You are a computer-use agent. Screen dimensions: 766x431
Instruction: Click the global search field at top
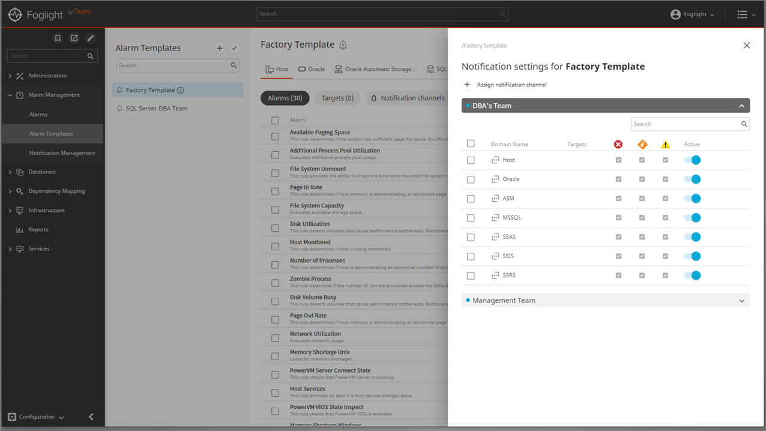pyautogui.click(x=382, y=14)
